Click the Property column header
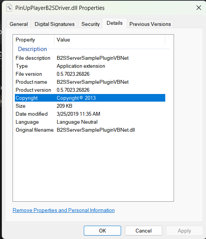 [x=34, y=40]
